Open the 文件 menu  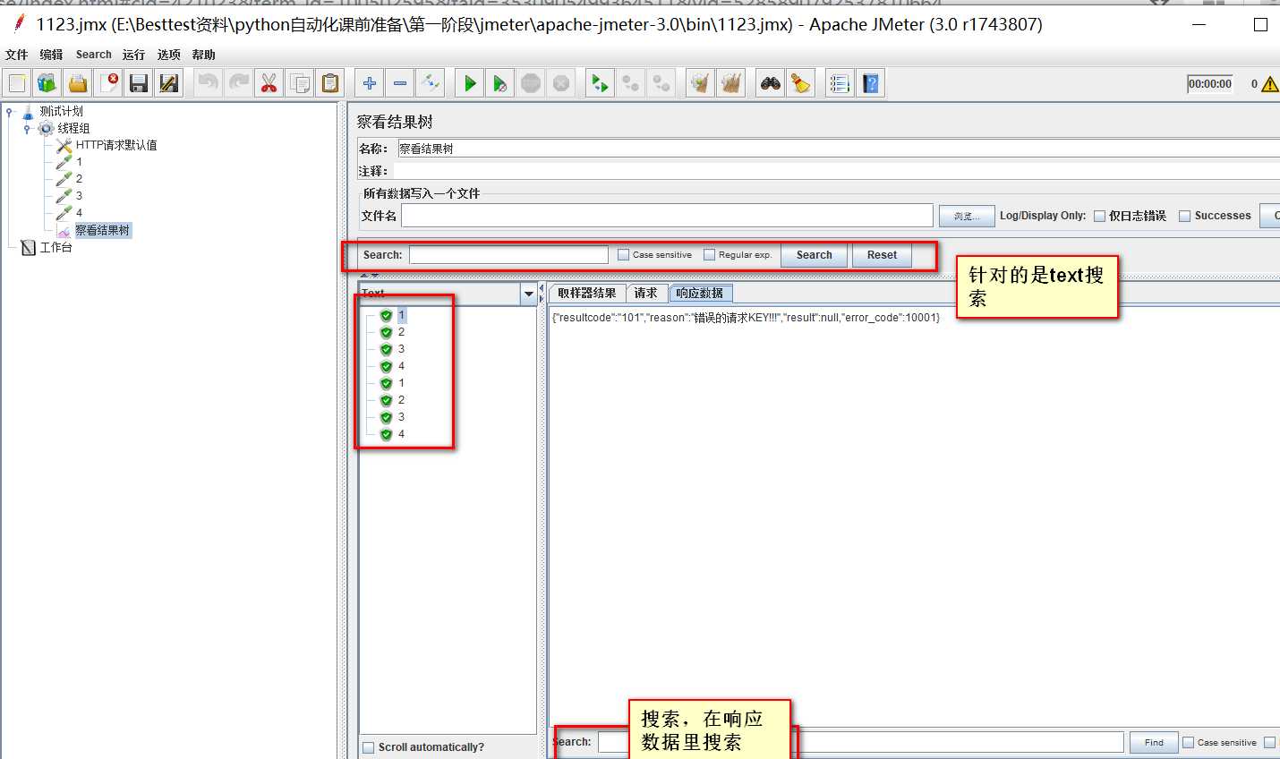click(17, 55)
